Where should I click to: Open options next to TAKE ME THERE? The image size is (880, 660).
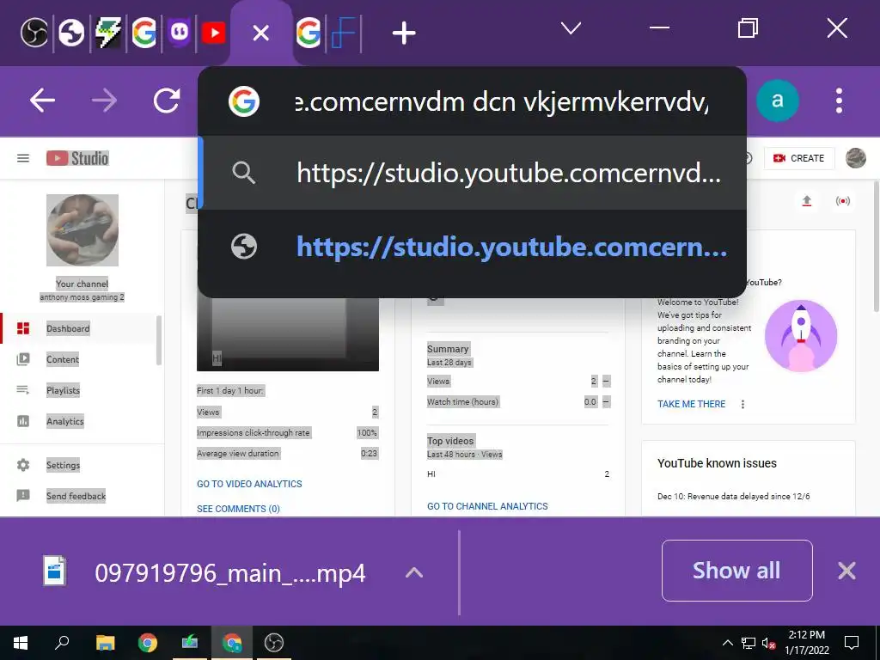[x=742, y=404]
